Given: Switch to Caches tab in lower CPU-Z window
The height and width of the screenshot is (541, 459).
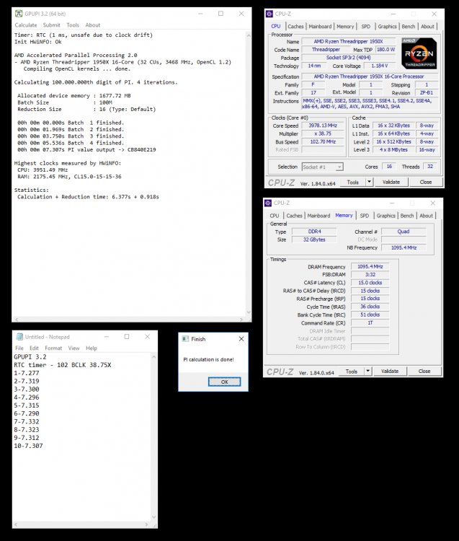Looking at the screenshot, I should pos(294,216).
